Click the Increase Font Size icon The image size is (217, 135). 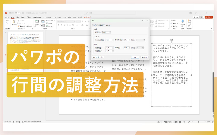83,22
